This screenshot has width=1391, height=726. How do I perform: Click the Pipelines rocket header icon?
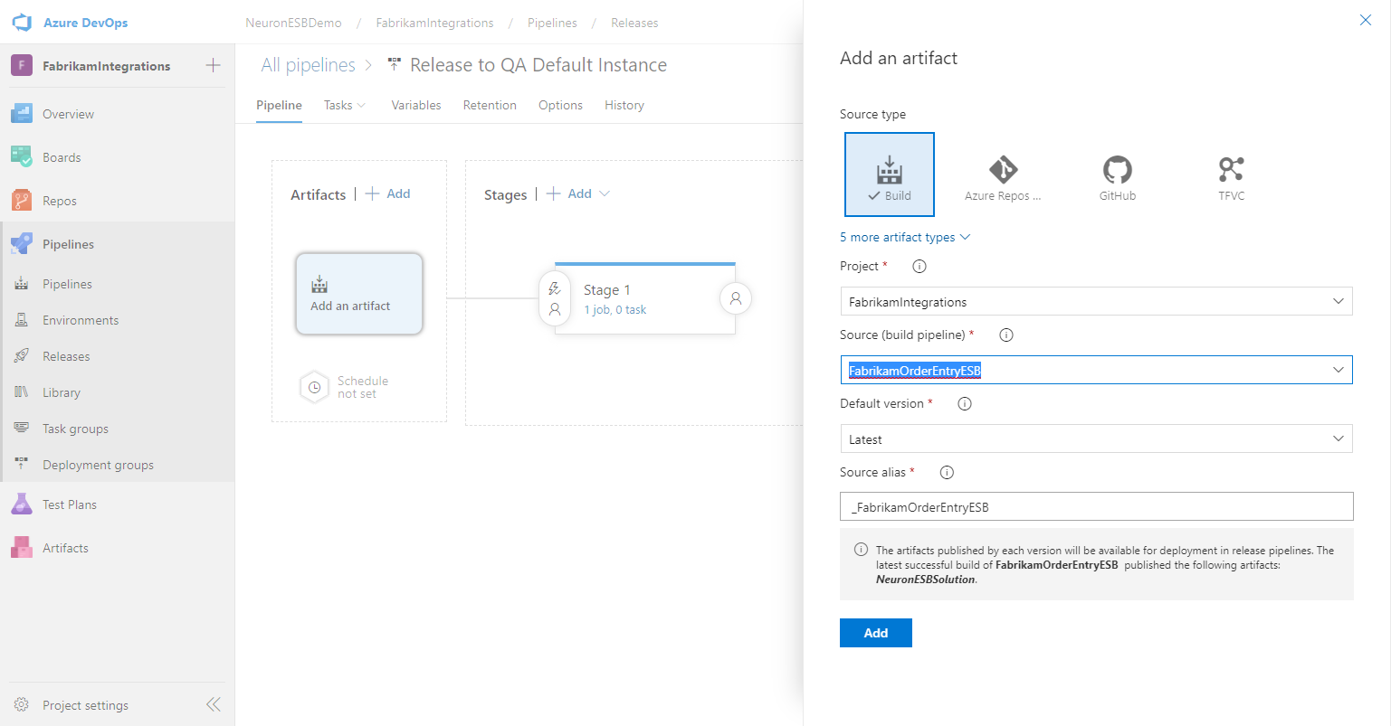click(22, 244)
